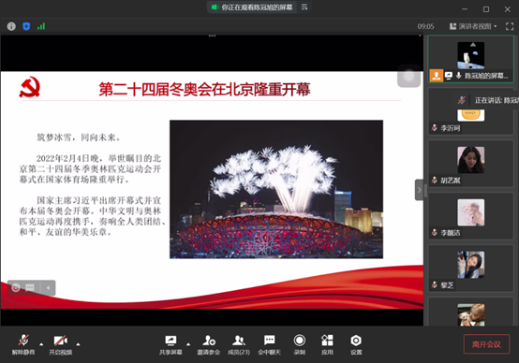Start recording with 录制 button
Image resolution: width=519 pixels, height=363 pixels.
coord(300,345)
